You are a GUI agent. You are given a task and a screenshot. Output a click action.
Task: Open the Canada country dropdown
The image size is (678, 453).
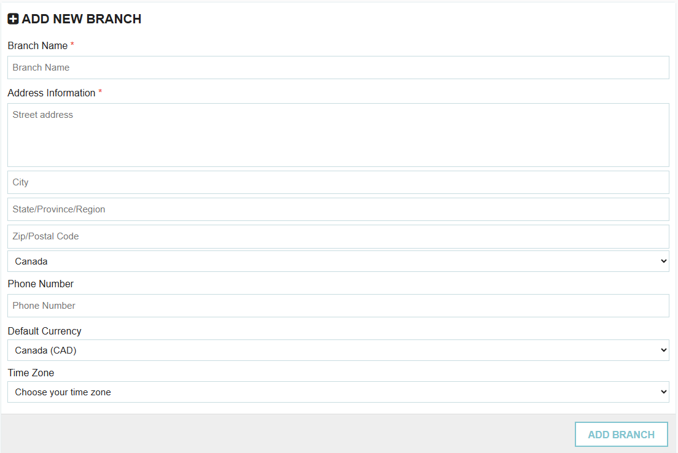click(338, 261)
